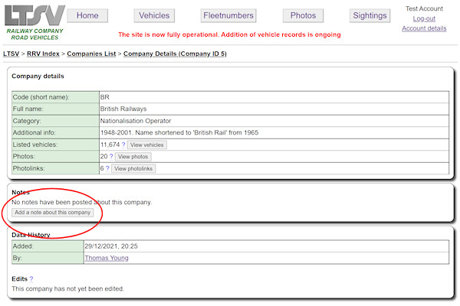Open the Home menu item
Screen dimensions: 460x306
(87, 15)
